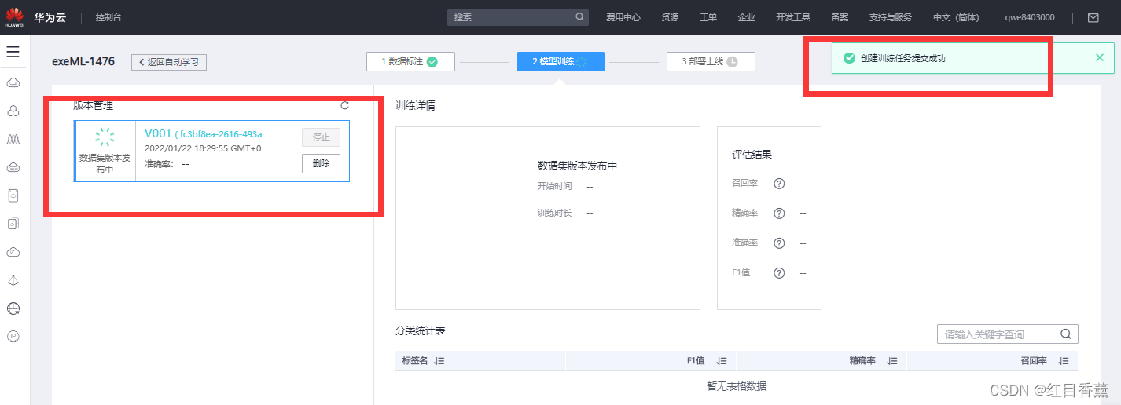Open the cloud disk sidebar icon
1121x405 pixels.
pyautogui.click(x=13, y=167)
